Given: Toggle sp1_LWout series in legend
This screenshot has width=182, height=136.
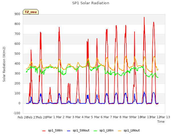Looking at the screenshot, I should pos(129,131).
